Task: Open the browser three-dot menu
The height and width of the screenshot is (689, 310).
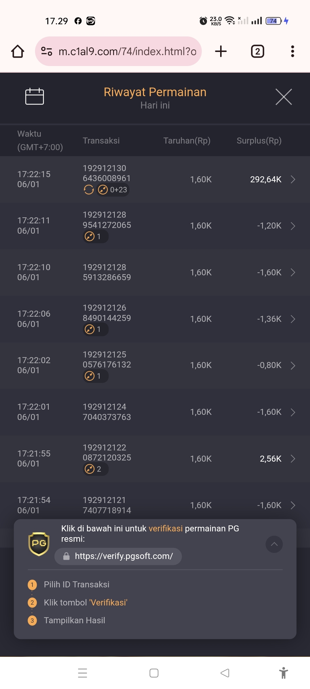Action: pyautogui.click(x=292, y=51)
